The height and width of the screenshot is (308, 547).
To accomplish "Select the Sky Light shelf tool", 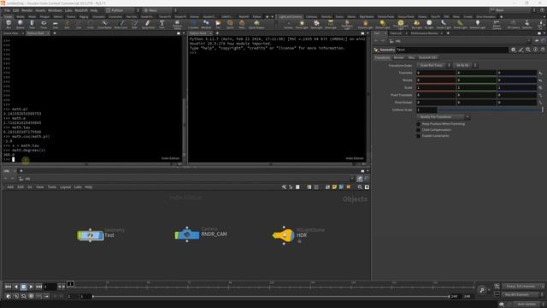I will [416, 24].
